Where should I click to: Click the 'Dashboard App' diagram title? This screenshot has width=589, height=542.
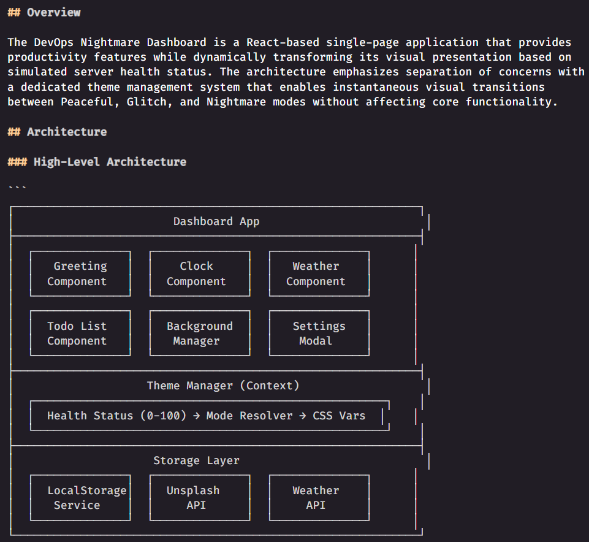coord(216,221)
